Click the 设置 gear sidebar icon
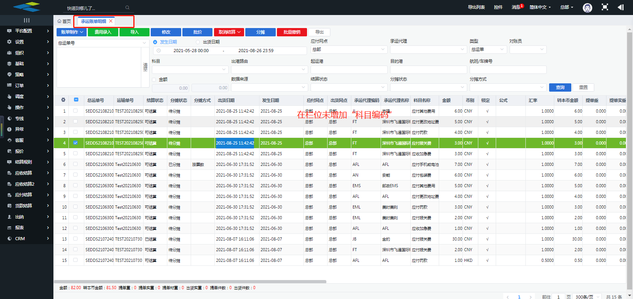Viewport: 633px width, 299px height. [x=9, y=41]
